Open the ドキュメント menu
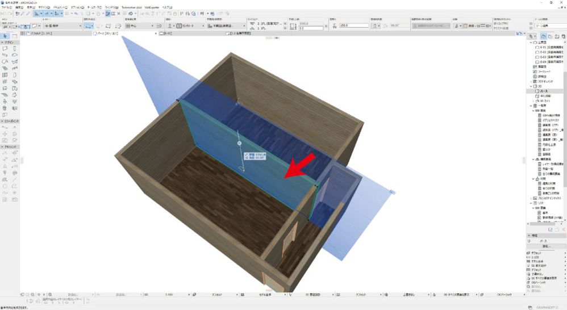The height and width of the screenshot is (310, 567). click(x=60, y=7)
